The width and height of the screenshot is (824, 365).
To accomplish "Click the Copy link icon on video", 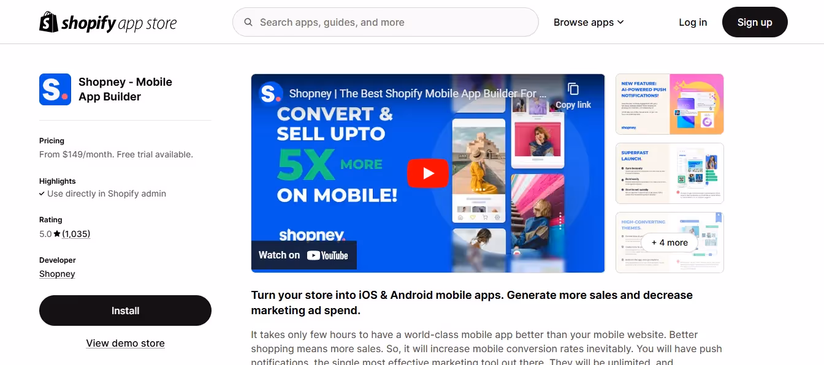I will tap(573, 89).
